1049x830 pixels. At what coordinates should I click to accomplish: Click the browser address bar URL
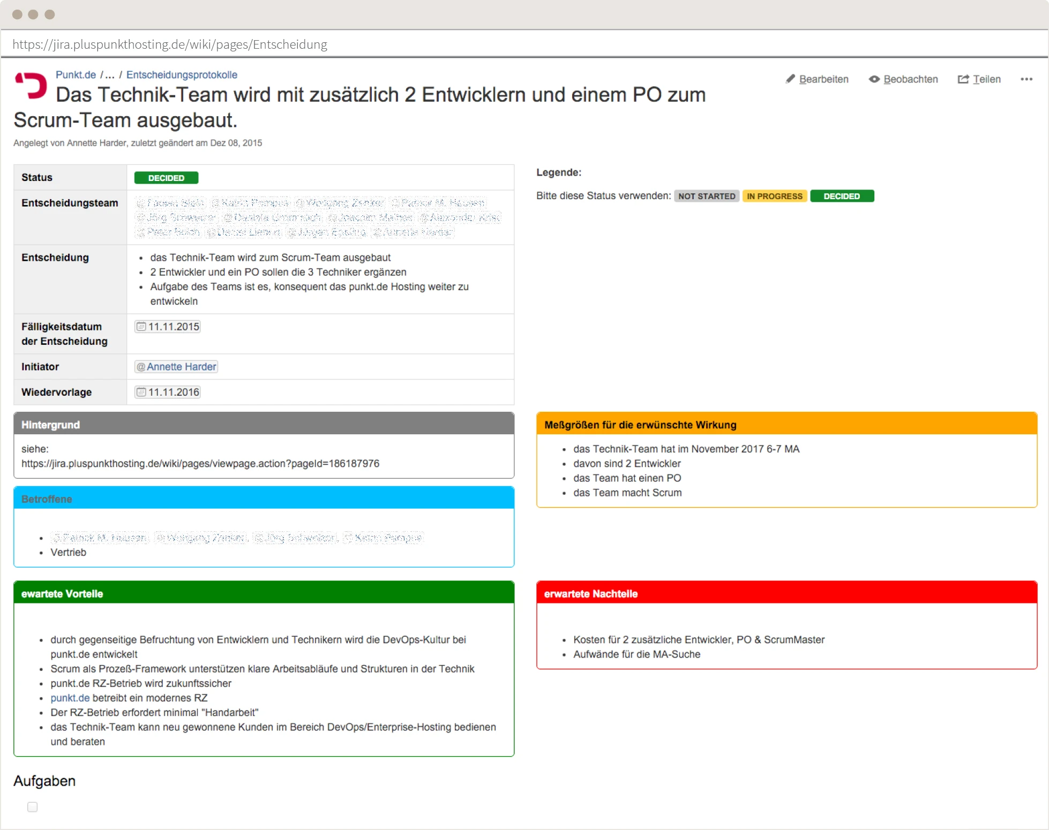[170, 44]
